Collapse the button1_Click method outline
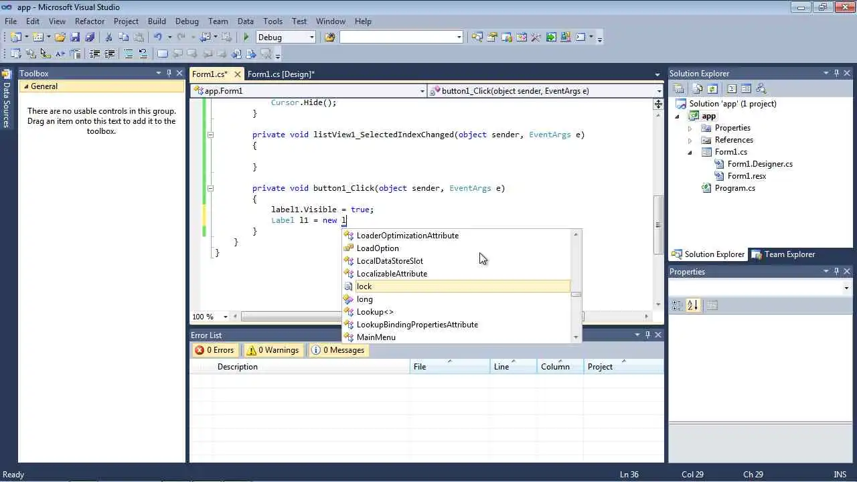Screen dimensions: 857x482 coord(210,188)
